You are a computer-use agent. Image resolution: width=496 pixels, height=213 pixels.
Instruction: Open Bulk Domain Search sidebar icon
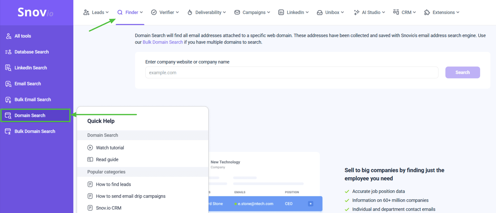click(8, 131)
